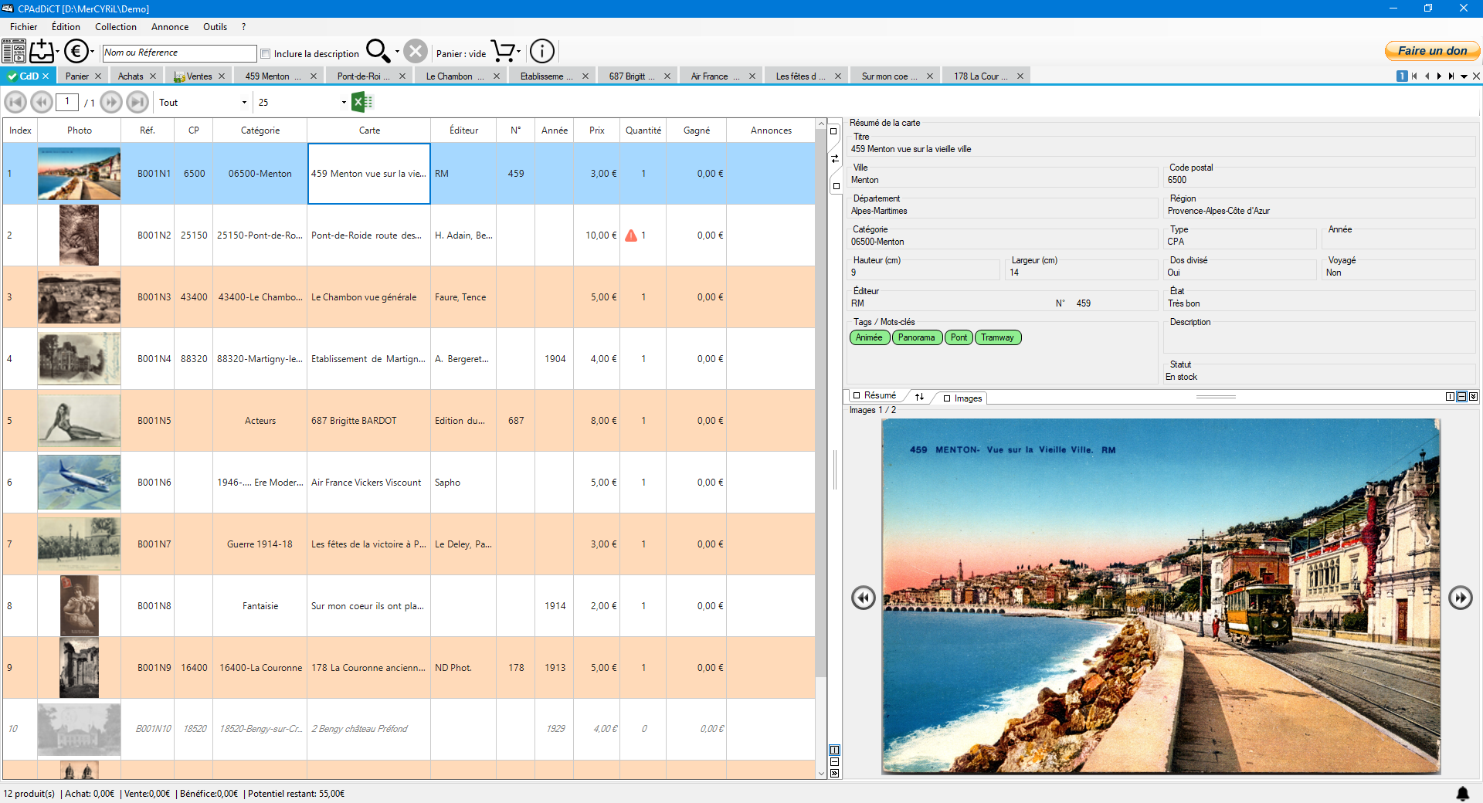The height and width of the screenshot is (803, 1483).
Task: Click the 'Nom ou Référence' search field
Action: pyautogui.click(x=179, y=53)
